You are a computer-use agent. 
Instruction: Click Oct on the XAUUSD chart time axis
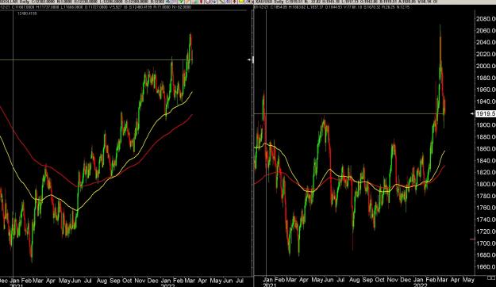pos(379,280)
